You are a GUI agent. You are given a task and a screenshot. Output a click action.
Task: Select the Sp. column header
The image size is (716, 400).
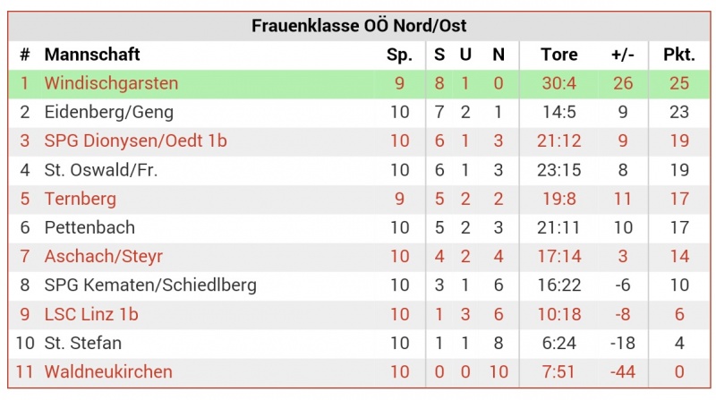coord(399,55)
